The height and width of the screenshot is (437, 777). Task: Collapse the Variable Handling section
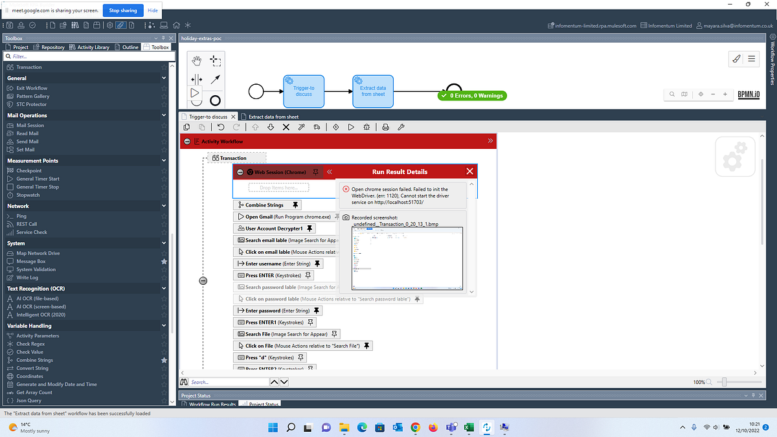pos(164,326)
